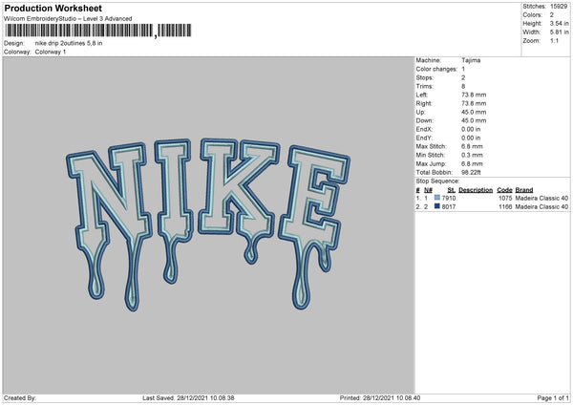Click the 'N#' column header
The height and width of the screenshot is (405, 573).
pyautogui.click(x=428, y=190)
